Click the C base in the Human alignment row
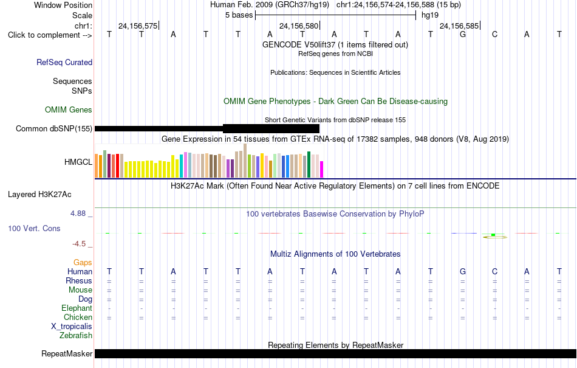Viewport: 577px width, 368px height. tap(494, 271)
